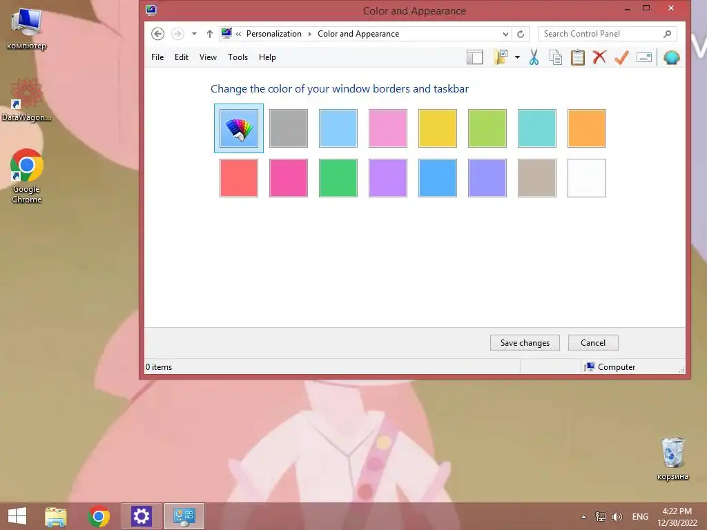Select the white color swatch

click(587, 178)
